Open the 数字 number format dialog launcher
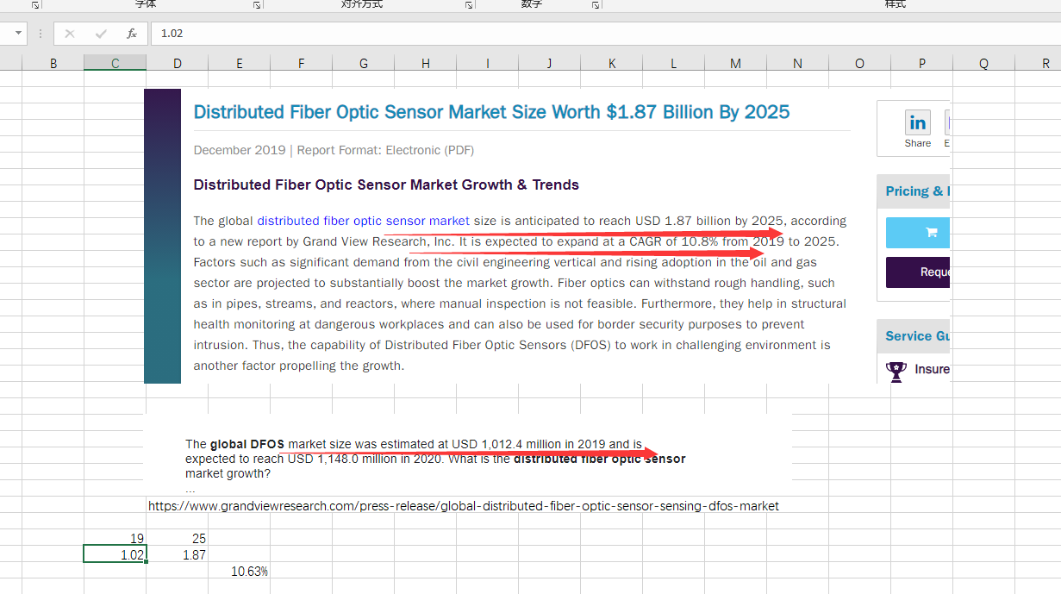The height and width of the screenshot is (594, 1061). pos(596,5)
